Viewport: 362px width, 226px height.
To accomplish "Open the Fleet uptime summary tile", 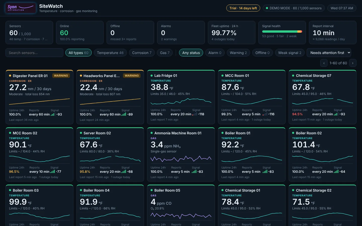I will pyautogui.click(x=232, y=33).
